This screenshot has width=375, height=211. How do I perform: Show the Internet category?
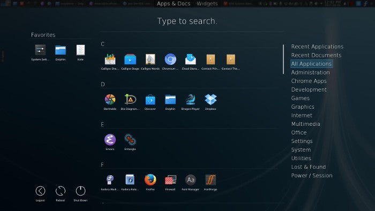click(302, 116)
